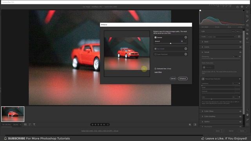This screenshot has width=251, height=141.
Task: Expand the Color Mixer panel
Action: (x=202, y=111)
